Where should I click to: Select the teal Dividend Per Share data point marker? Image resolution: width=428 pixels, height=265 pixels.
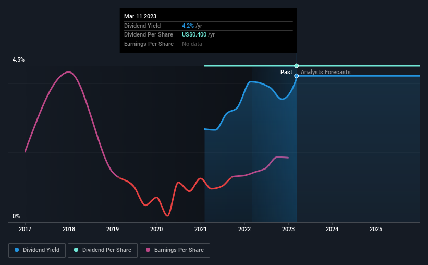coord(297,66)
